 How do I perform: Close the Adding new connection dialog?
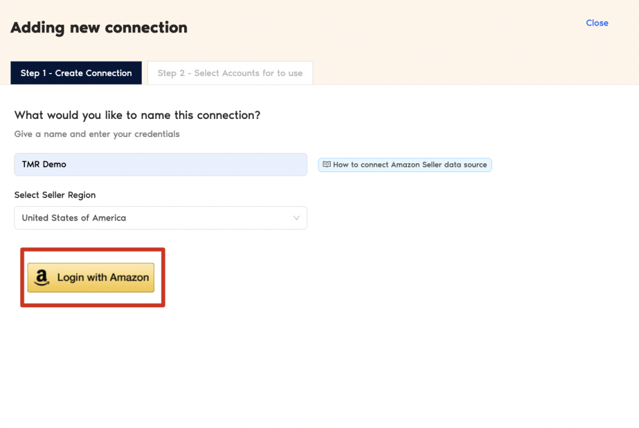point(597,23)
